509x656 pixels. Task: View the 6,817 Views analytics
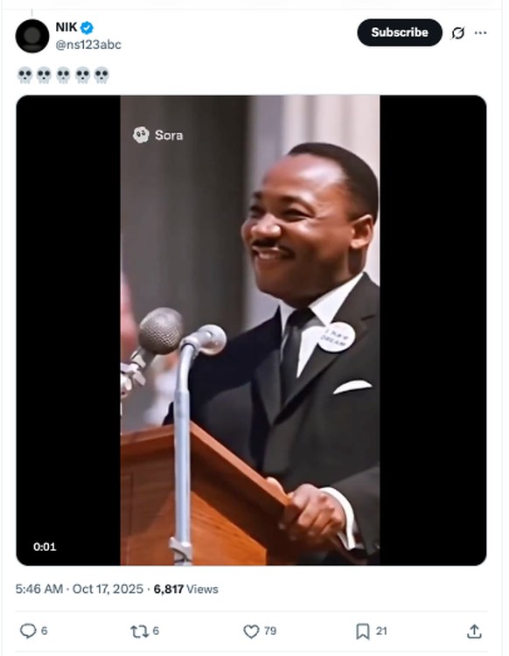pos(185,589)
